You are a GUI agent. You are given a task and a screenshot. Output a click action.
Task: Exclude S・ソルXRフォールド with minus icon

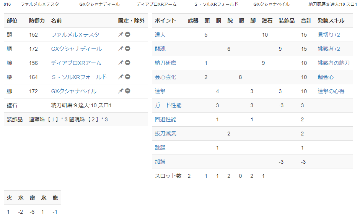pyautogui.click(x=128, y=77)
